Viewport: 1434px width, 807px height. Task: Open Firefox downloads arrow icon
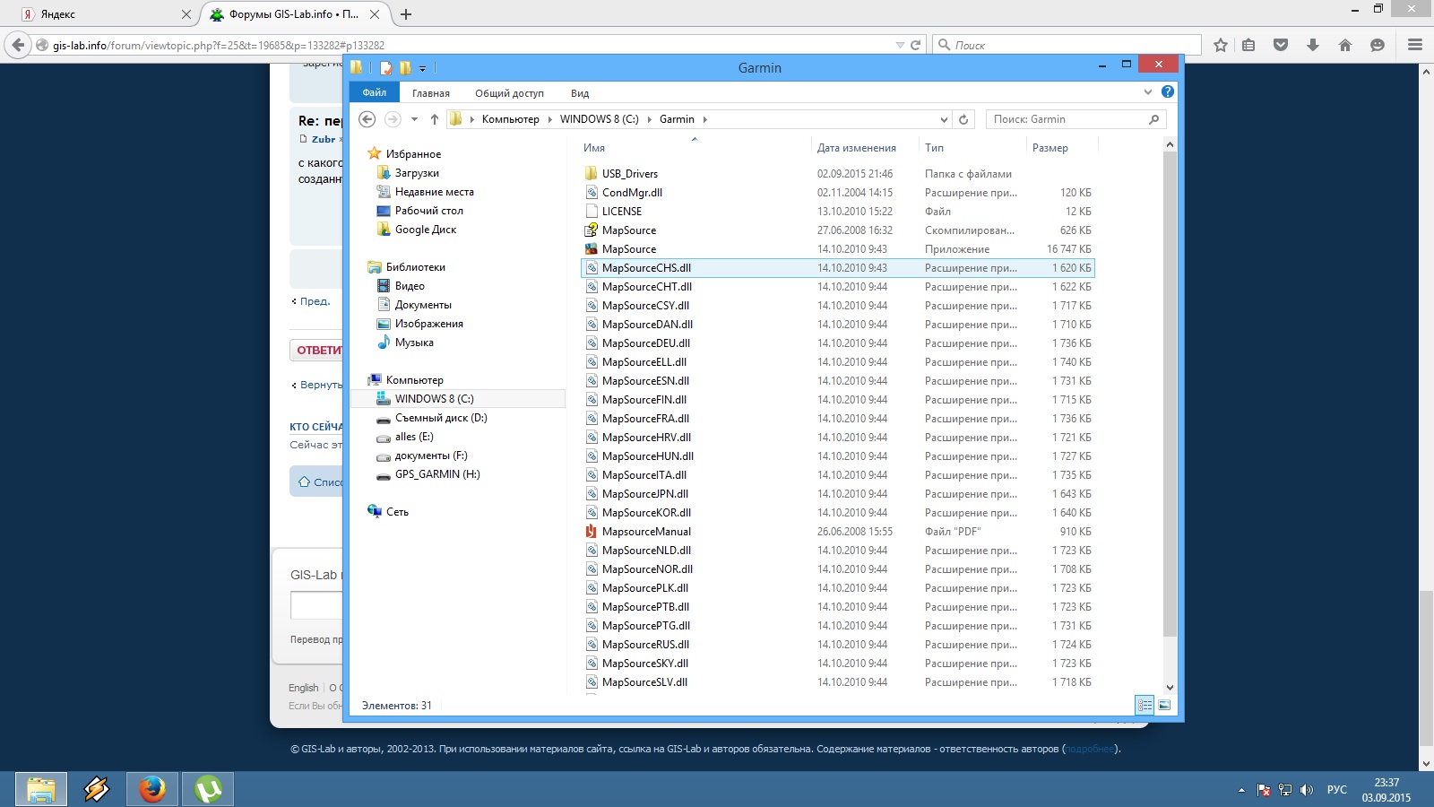pyautogui.click(x=1313, y=45)
